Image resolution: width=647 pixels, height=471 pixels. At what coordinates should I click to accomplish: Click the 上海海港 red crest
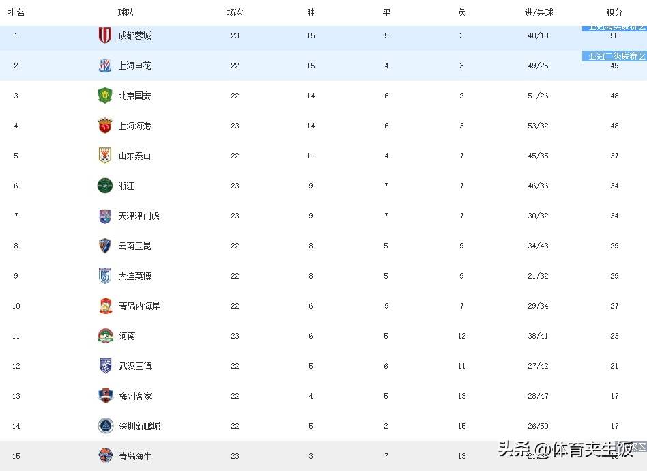coord(105,126)
